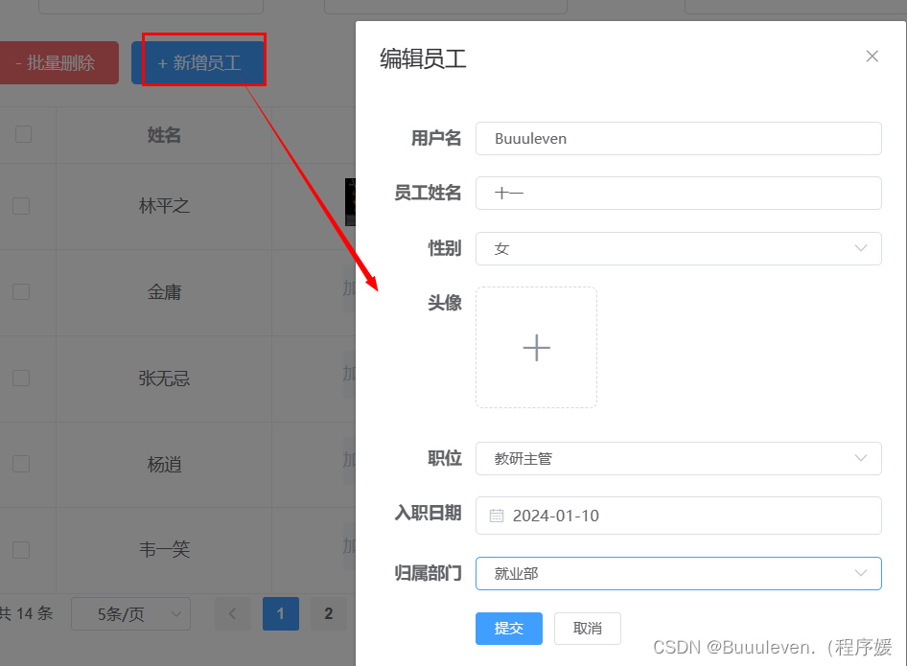Click the 职位 dropdown arrow icon
The width and height of the screenshot is (907, 666).
(860, 458)
